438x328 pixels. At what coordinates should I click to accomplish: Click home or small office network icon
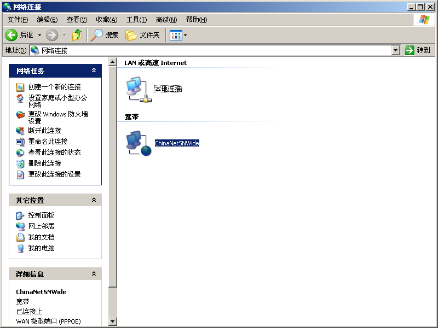click(20, 98)
